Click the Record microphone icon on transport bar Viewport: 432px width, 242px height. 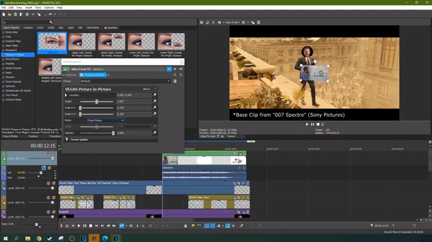pyautogui.click(x=61, y=226)
